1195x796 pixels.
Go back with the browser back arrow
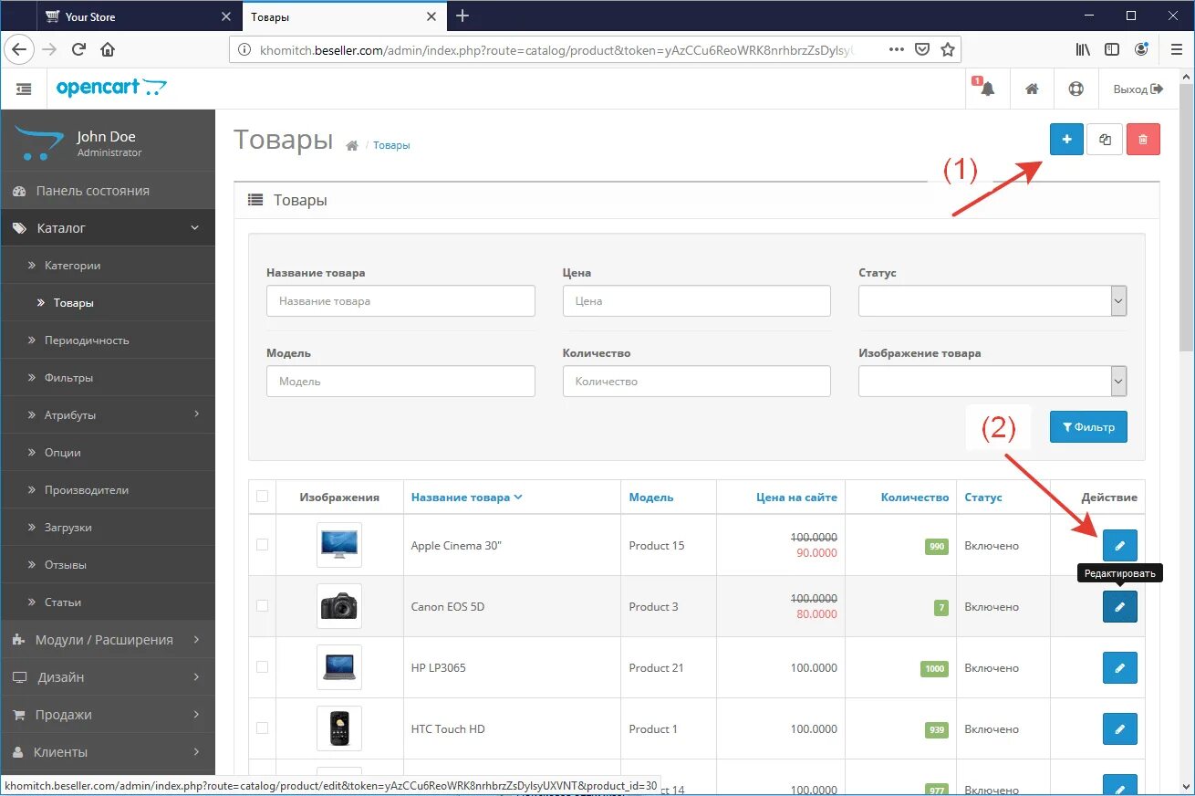click(x=19, y=49)
